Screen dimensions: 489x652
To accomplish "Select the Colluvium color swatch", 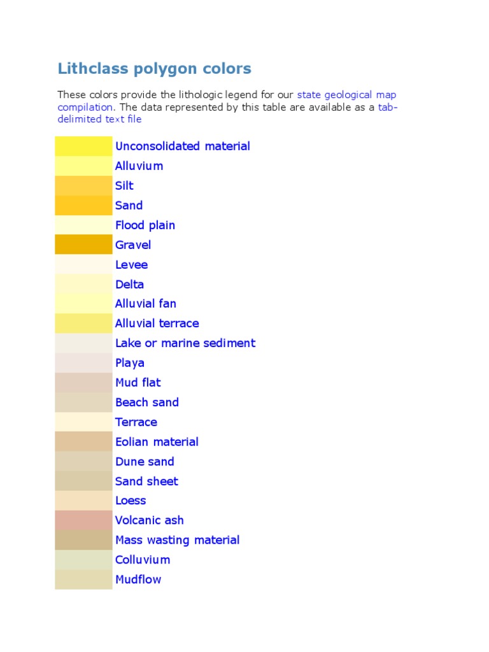I will coord(83,560).
